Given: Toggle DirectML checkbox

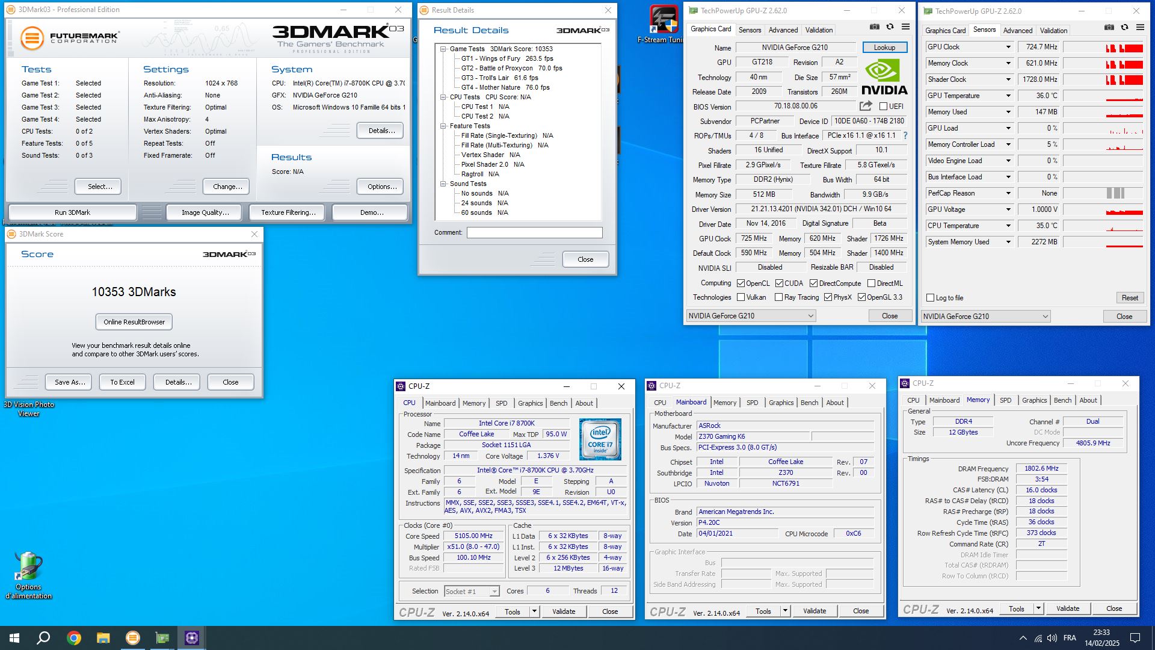Looking at the screenshot, I should (x=871, y=283).
